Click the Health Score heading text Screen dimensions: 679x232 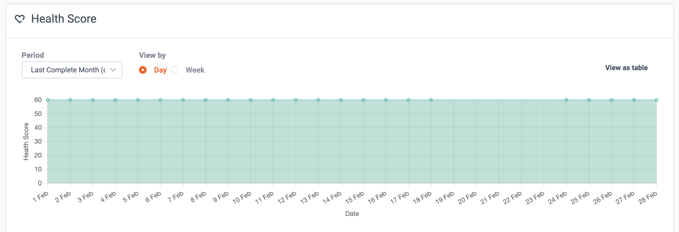pos(64,19)
